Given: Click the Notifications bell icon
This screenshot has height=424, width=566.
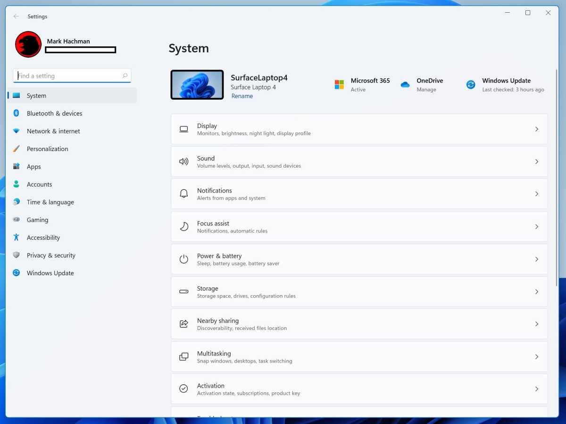Looking at the screenshot, I should (184, 194).
